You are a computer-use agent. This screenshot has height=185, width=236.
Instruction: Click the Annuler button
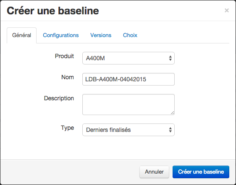point(154,172)
